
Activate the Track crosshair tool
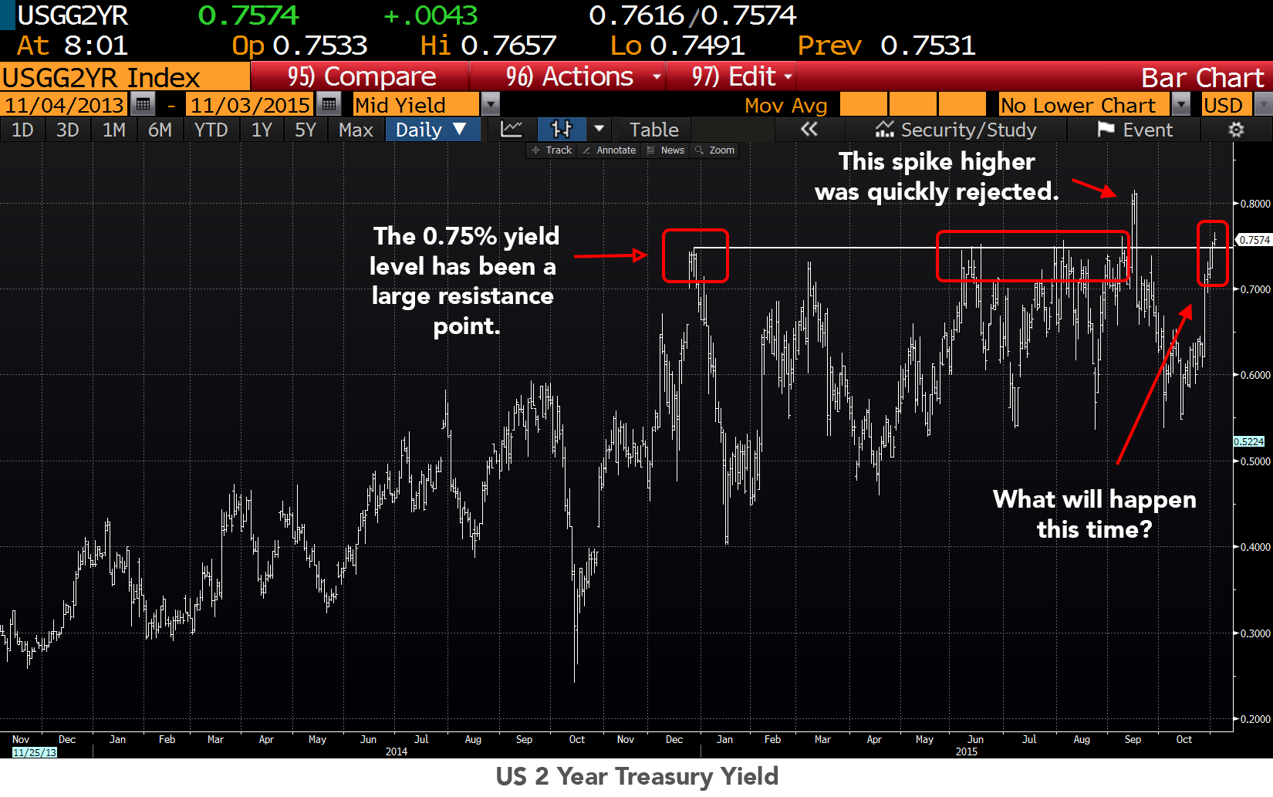point(552,150)
